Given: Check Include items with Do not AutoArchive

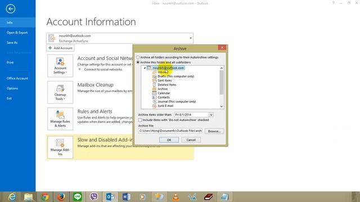Looking at the screenshot, I should tap(140, 120).
